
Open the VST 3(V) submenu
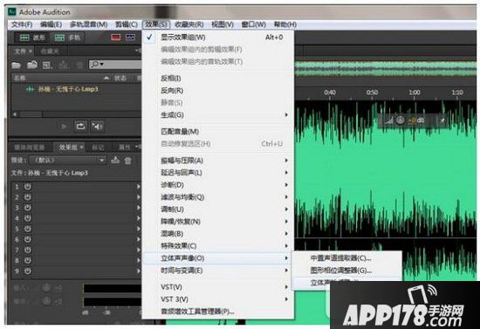(218, 299)
